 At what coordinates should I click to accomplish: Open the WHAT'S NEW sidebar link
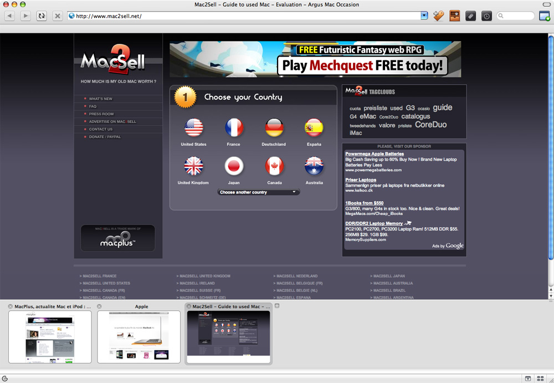100,99
